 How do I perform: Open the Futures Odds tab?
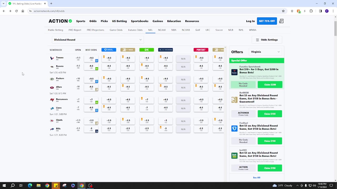pyautogui.click(x=135, y=30)
